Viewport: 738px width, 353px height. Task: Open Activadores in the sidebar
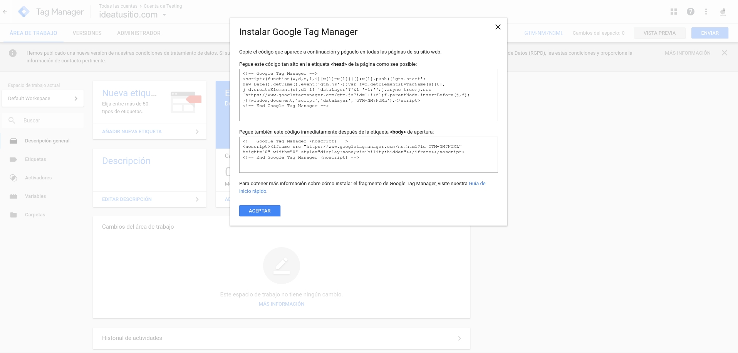[38, 178]
